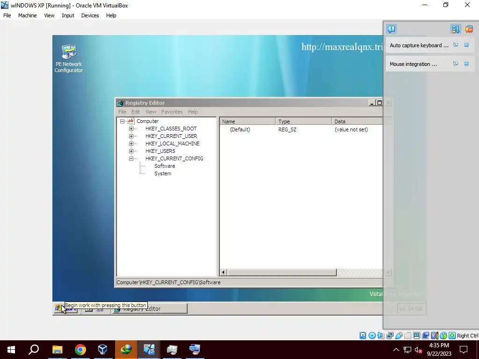This screenshot has width=479, height=359.
Task: Click the Type column header
Action: [303, 122]
